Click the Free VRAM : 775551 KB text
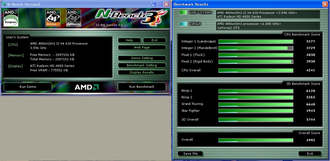 coord(49,70)
